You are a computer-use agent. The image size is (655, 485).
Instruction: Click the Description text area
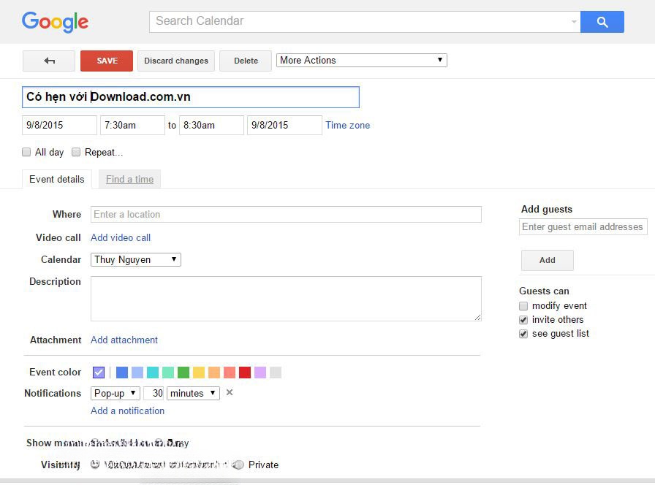tap(286, 299)
